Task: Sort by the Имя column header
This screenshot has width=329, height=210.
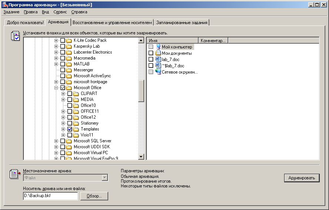Action: pyautogui.click(x=173, y=40)
